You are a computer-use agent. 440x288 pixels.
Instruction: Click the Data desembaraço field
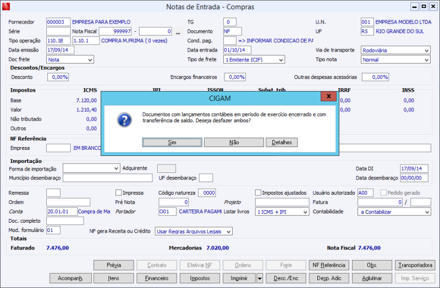[x=414, y=178]
